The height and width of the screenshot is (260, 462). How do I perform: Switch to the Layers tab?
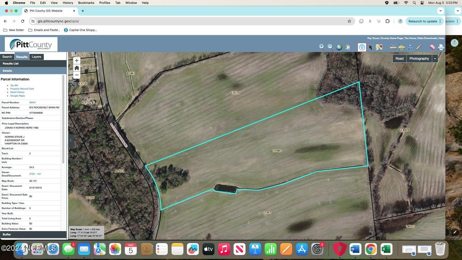tap(37, 57)
